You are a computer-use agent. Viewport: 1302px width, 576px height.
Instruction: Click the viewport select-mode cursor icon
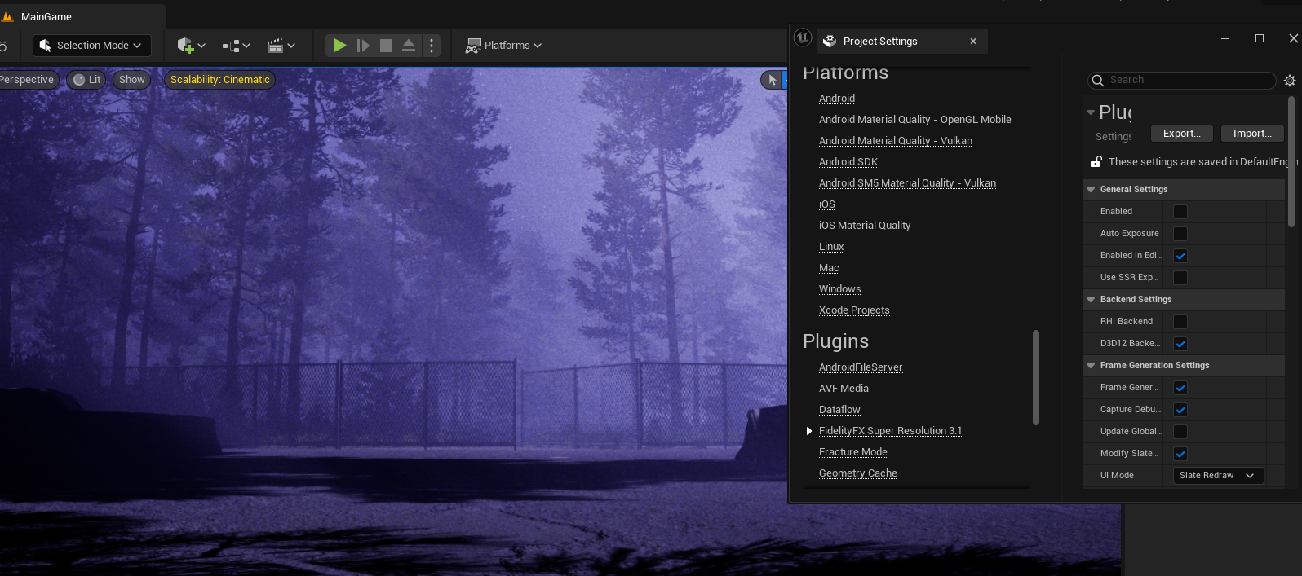pyautogui.click(x=772, y=80)
